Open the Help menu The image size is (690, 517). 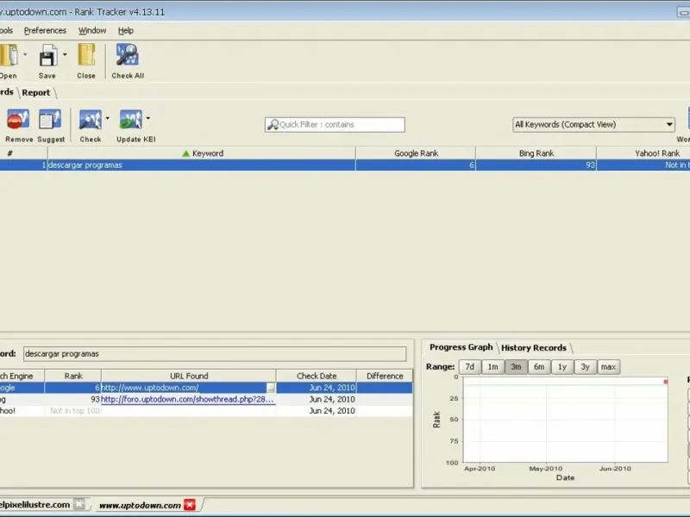coord(125,30)
